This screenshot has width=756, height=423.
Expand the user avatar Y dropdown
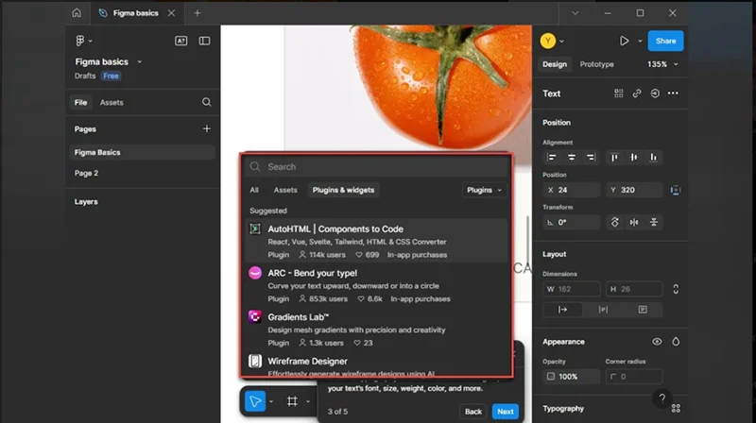561,41
